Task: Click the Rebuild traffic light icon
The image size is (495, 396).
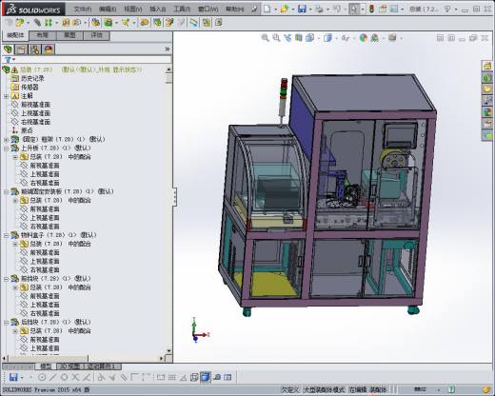Action: pos(371,9)
